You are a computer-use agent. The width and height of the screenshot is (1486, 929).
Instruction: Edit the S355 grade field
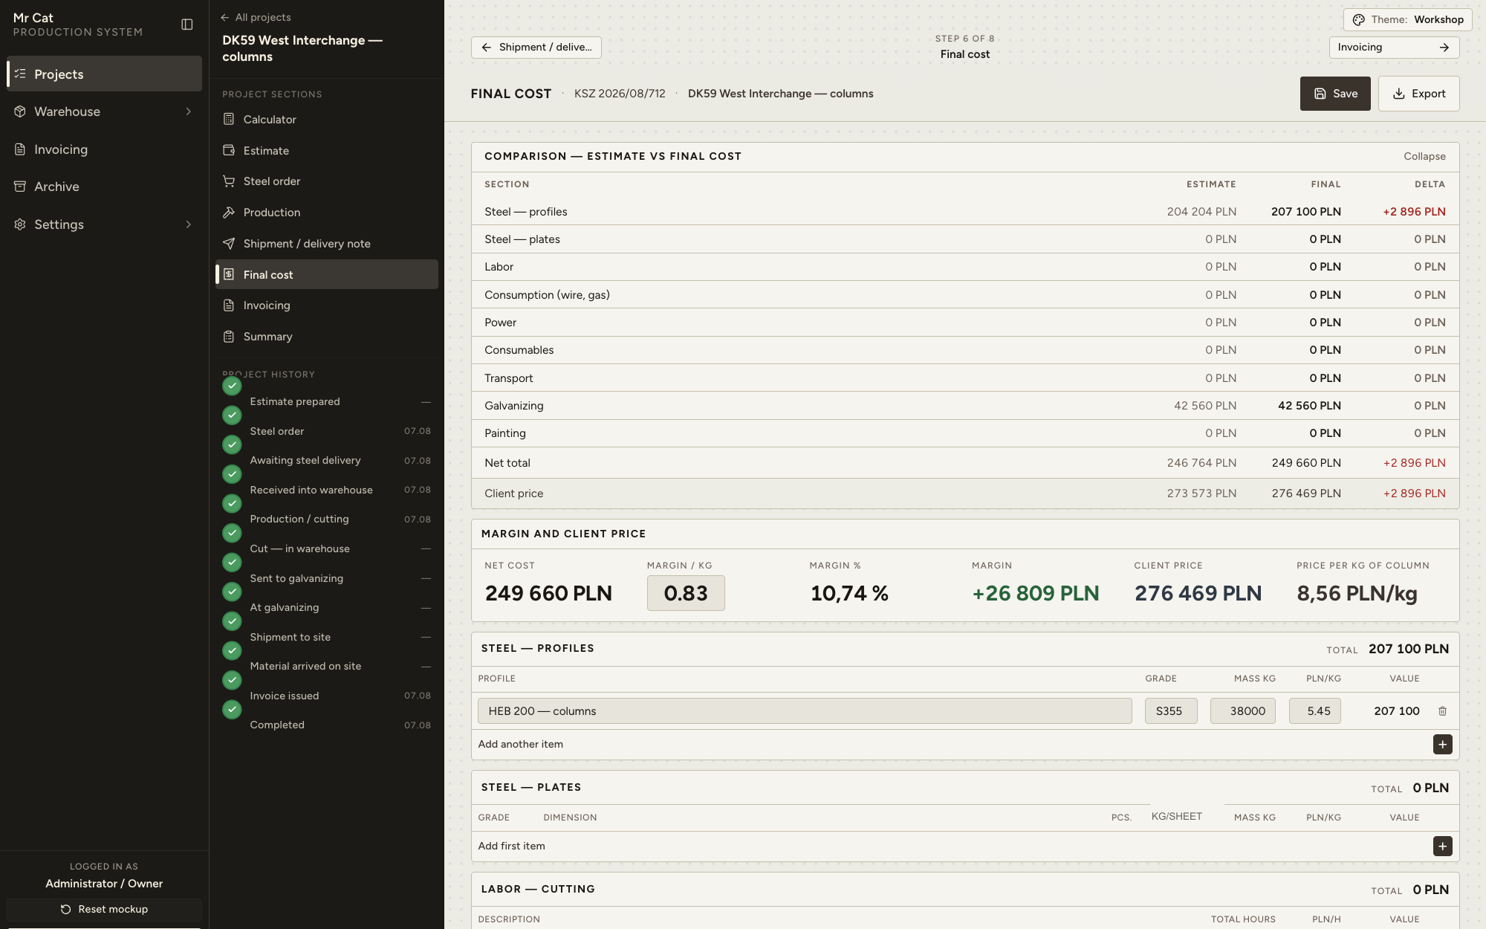(x=1171, y=711)
